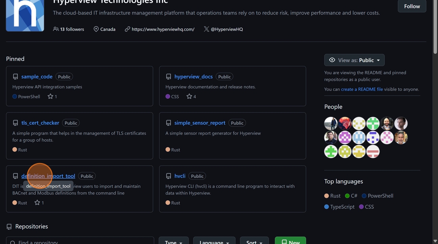Viewport: 438px width, 244px height.
Task: Click the X logo beside @HyperviewHQ
Action: click(207, 29)
